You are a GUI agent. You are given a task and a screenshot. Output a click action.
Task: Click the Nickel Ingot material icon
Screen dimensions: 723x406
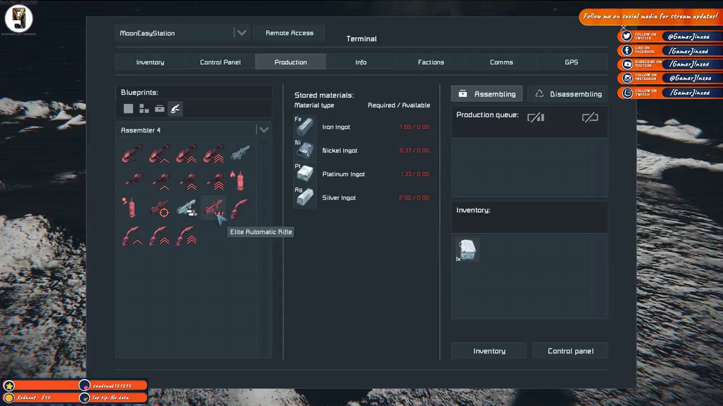tap(305, 151)
